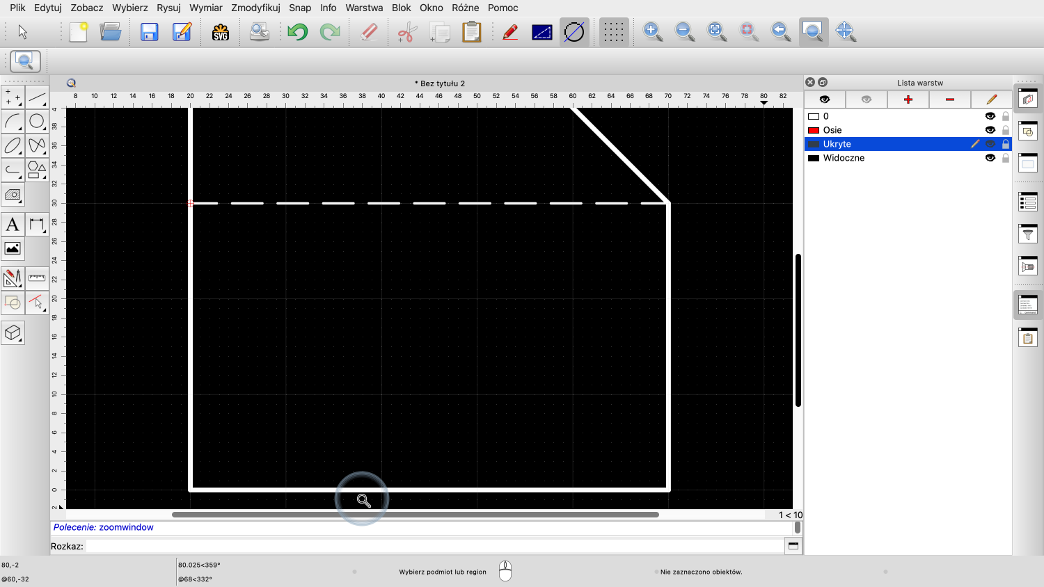Select the Widoczne layer name
The height and width of the screenshot is (587, 1044).
tap(844, 158)
